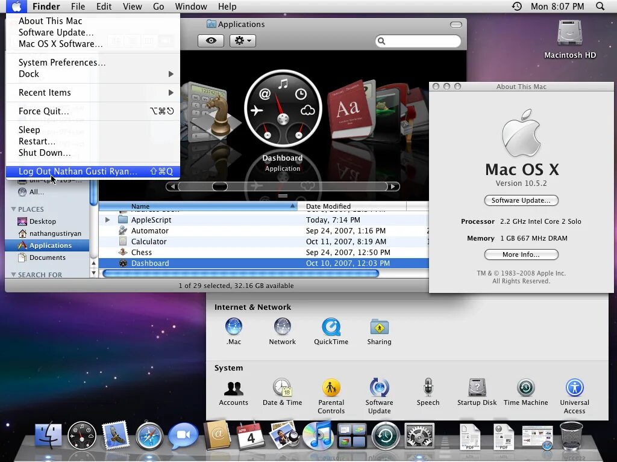617x462 pixels.
Task: Open Finder Action gear dropdown
Action: (x=243, y=40)
